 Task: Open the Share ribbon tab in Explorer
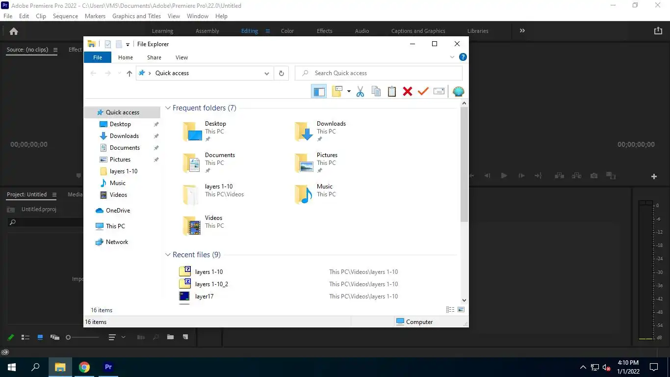154,57
